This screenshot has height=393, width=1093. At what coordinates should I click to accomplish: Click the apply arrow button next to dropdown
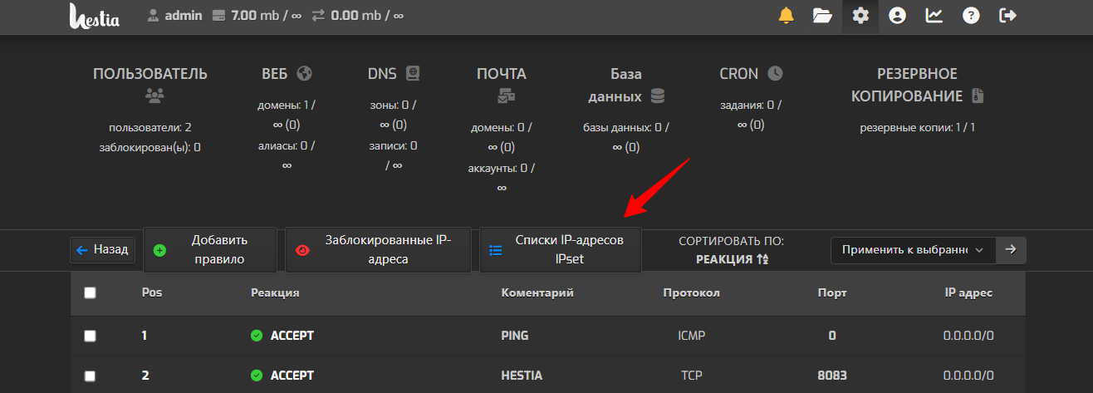(x=1011, y=249)
